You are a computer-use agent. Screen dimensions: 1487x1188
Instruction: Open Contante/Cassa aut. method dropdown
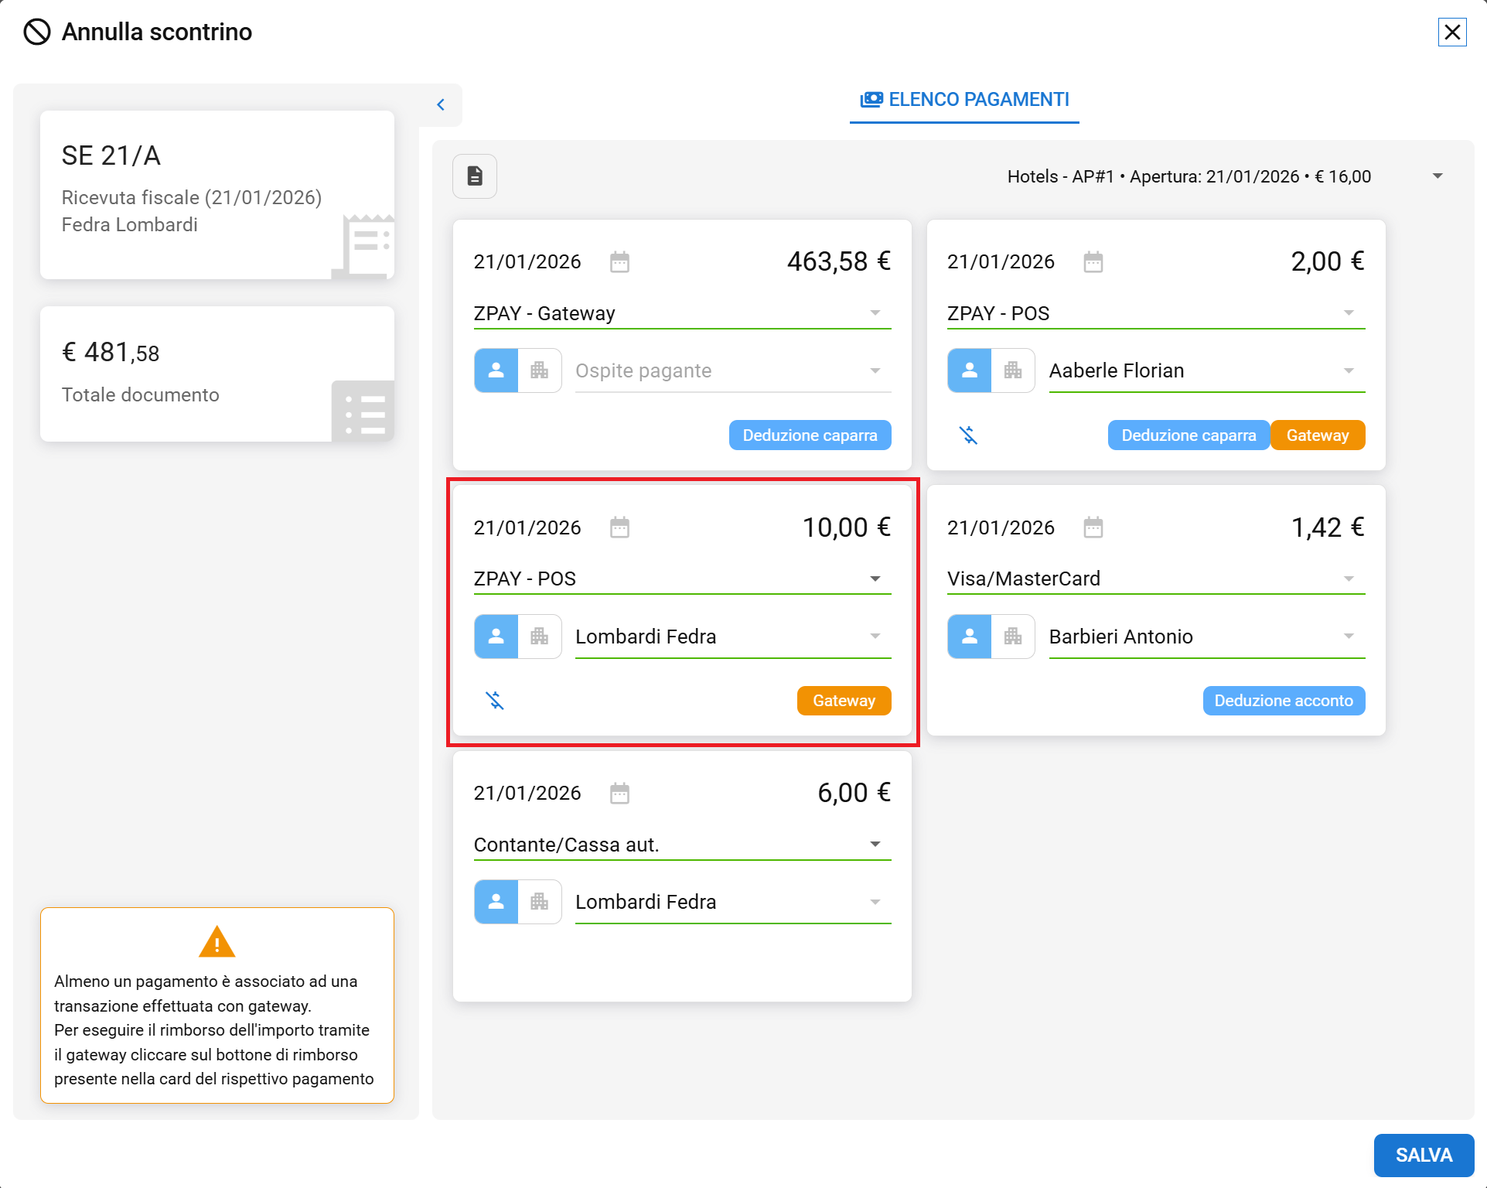[875, 845]
